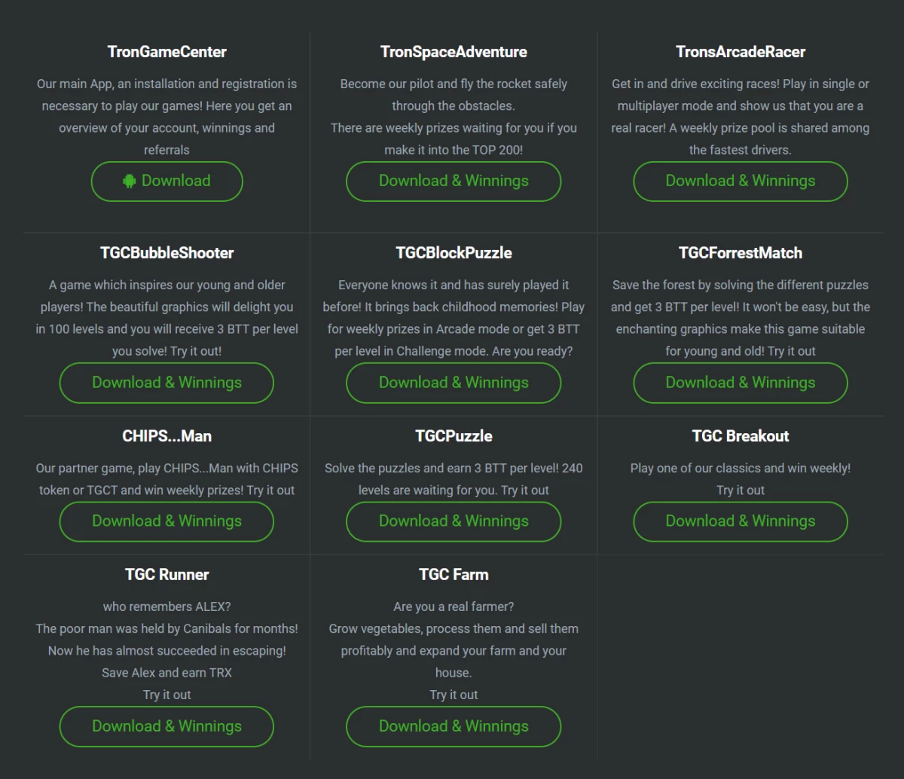Download the TronGameCenter main app
The width and height of the screenshot is (904, 779).
click(x=167, y=182)
